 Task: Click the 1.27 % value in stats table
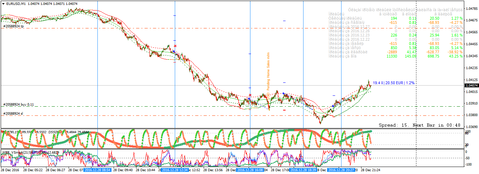pyautogui.click(x=456, y=18)
